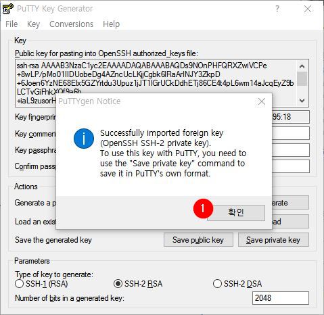Image resolution: width=324 pixels, height=315 pixels.
Task: Click the number of bits field showing 2048
Action: [x=281, y=298]
